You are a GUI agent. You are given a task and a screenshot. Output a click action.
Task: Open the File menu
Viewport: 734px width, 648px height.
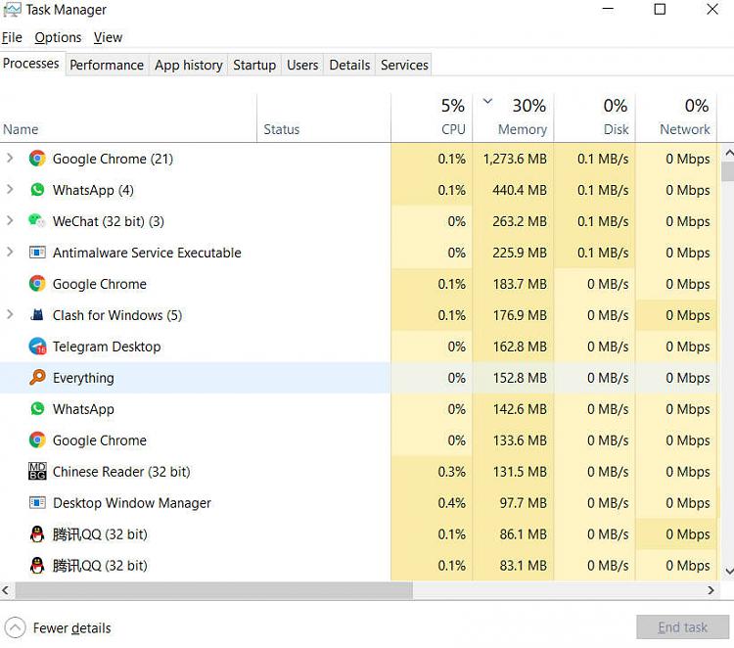tap(12, 37)
